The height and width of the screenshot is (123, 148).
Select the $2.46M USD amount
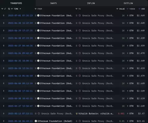tap(141, 16)
